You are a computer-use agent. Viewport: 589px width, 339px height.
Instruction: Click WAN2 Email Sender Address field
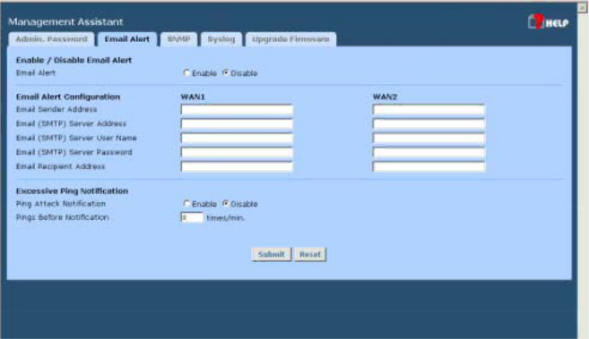(x=429, y=109)
